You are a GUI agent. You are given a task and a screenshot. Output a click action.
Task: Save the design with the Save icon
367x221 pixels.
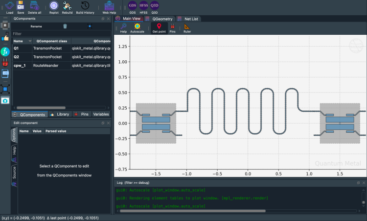click(21, 7)
